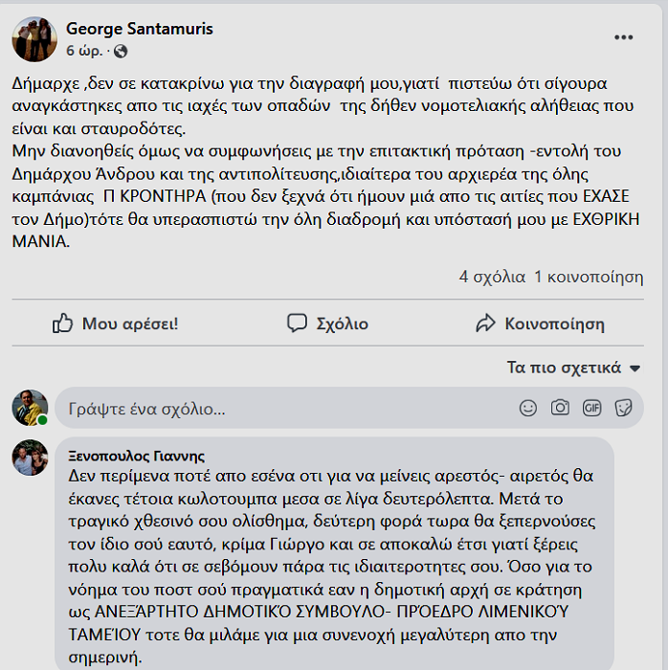668x670 pixels.
Task: Expand the Τα πιο σχετικά sorting dropdown
Action: click(x=573, y=368)
